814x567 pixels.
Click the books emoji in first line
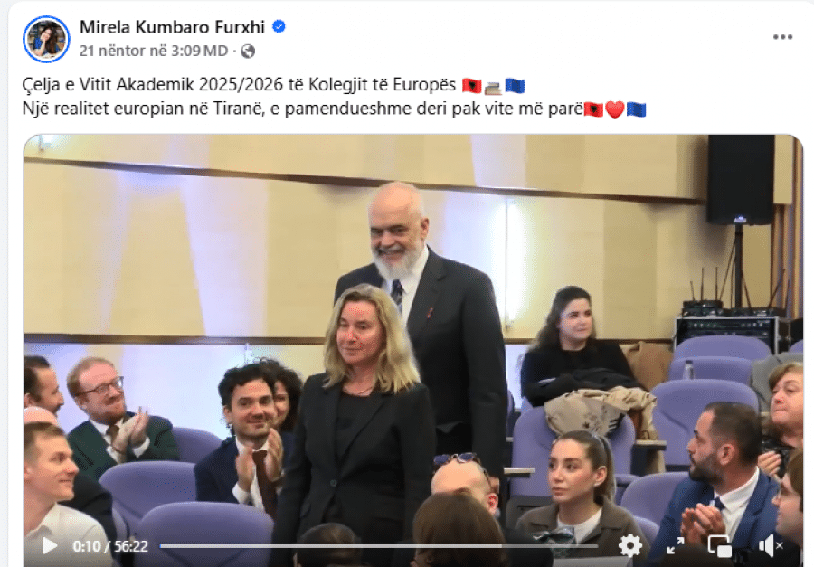coord(493,87)
